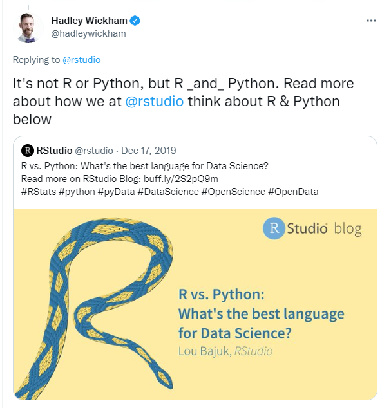Screen dimensions: 391x408
Task: Open Hadley Wickham display name link
Action: click(x=90, y=21)
